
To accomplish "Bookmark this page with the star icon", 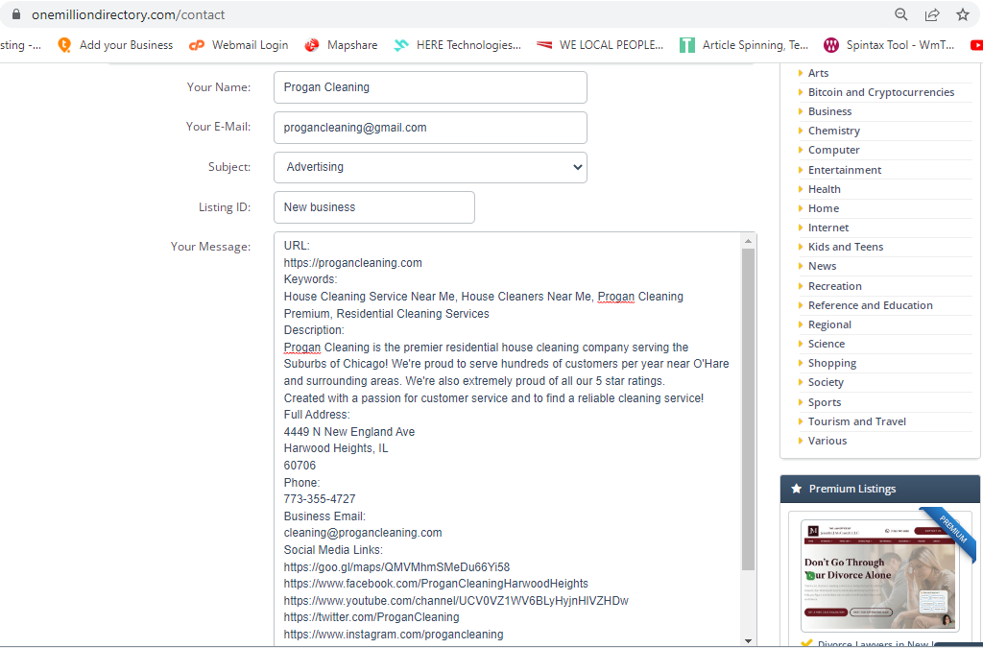I will 963,14.
